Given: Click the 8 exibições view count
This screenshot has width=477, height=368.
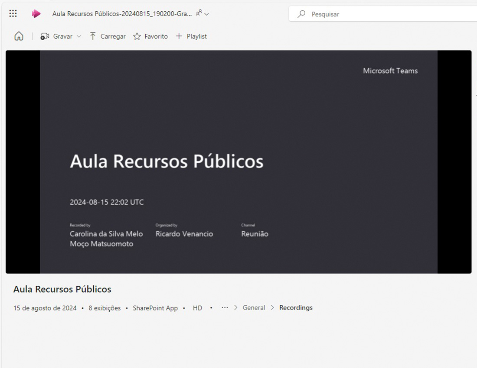Looking at the screenshot, I should pyautogui.click(x=105, y=308).
